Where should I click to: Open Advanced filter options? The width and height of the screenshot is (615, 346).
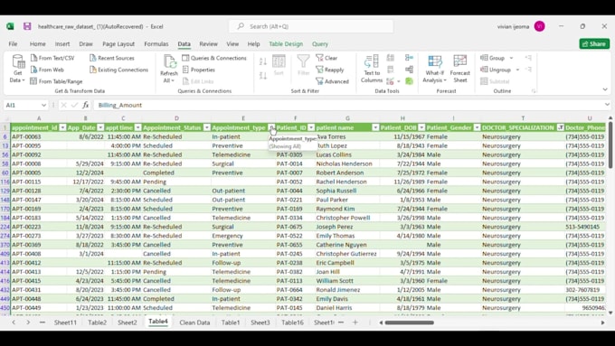point(332,81)
